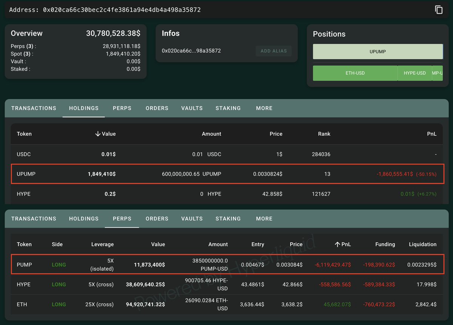Click the HYPE rank 121627
Screen dimensions: 453x325
[321, 194]
